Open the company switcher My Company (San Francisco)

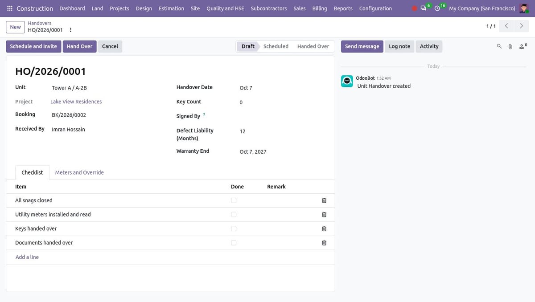482,8
